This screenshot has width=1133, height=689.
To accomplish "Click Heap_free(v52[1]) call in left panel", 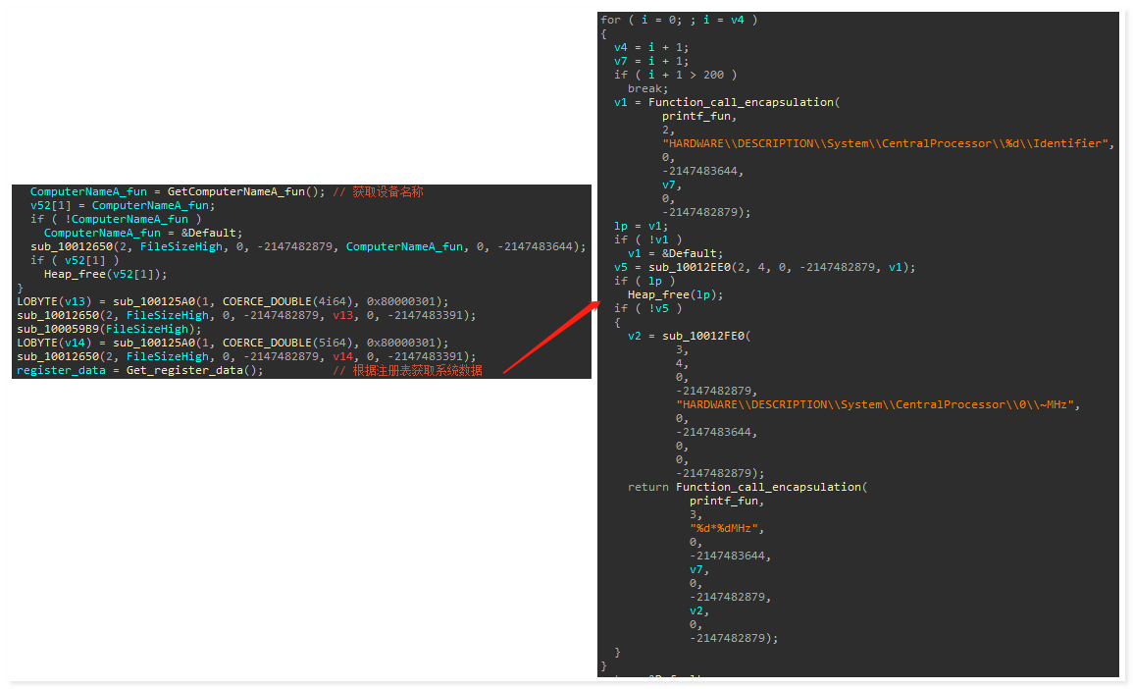I will coord(106,274).
